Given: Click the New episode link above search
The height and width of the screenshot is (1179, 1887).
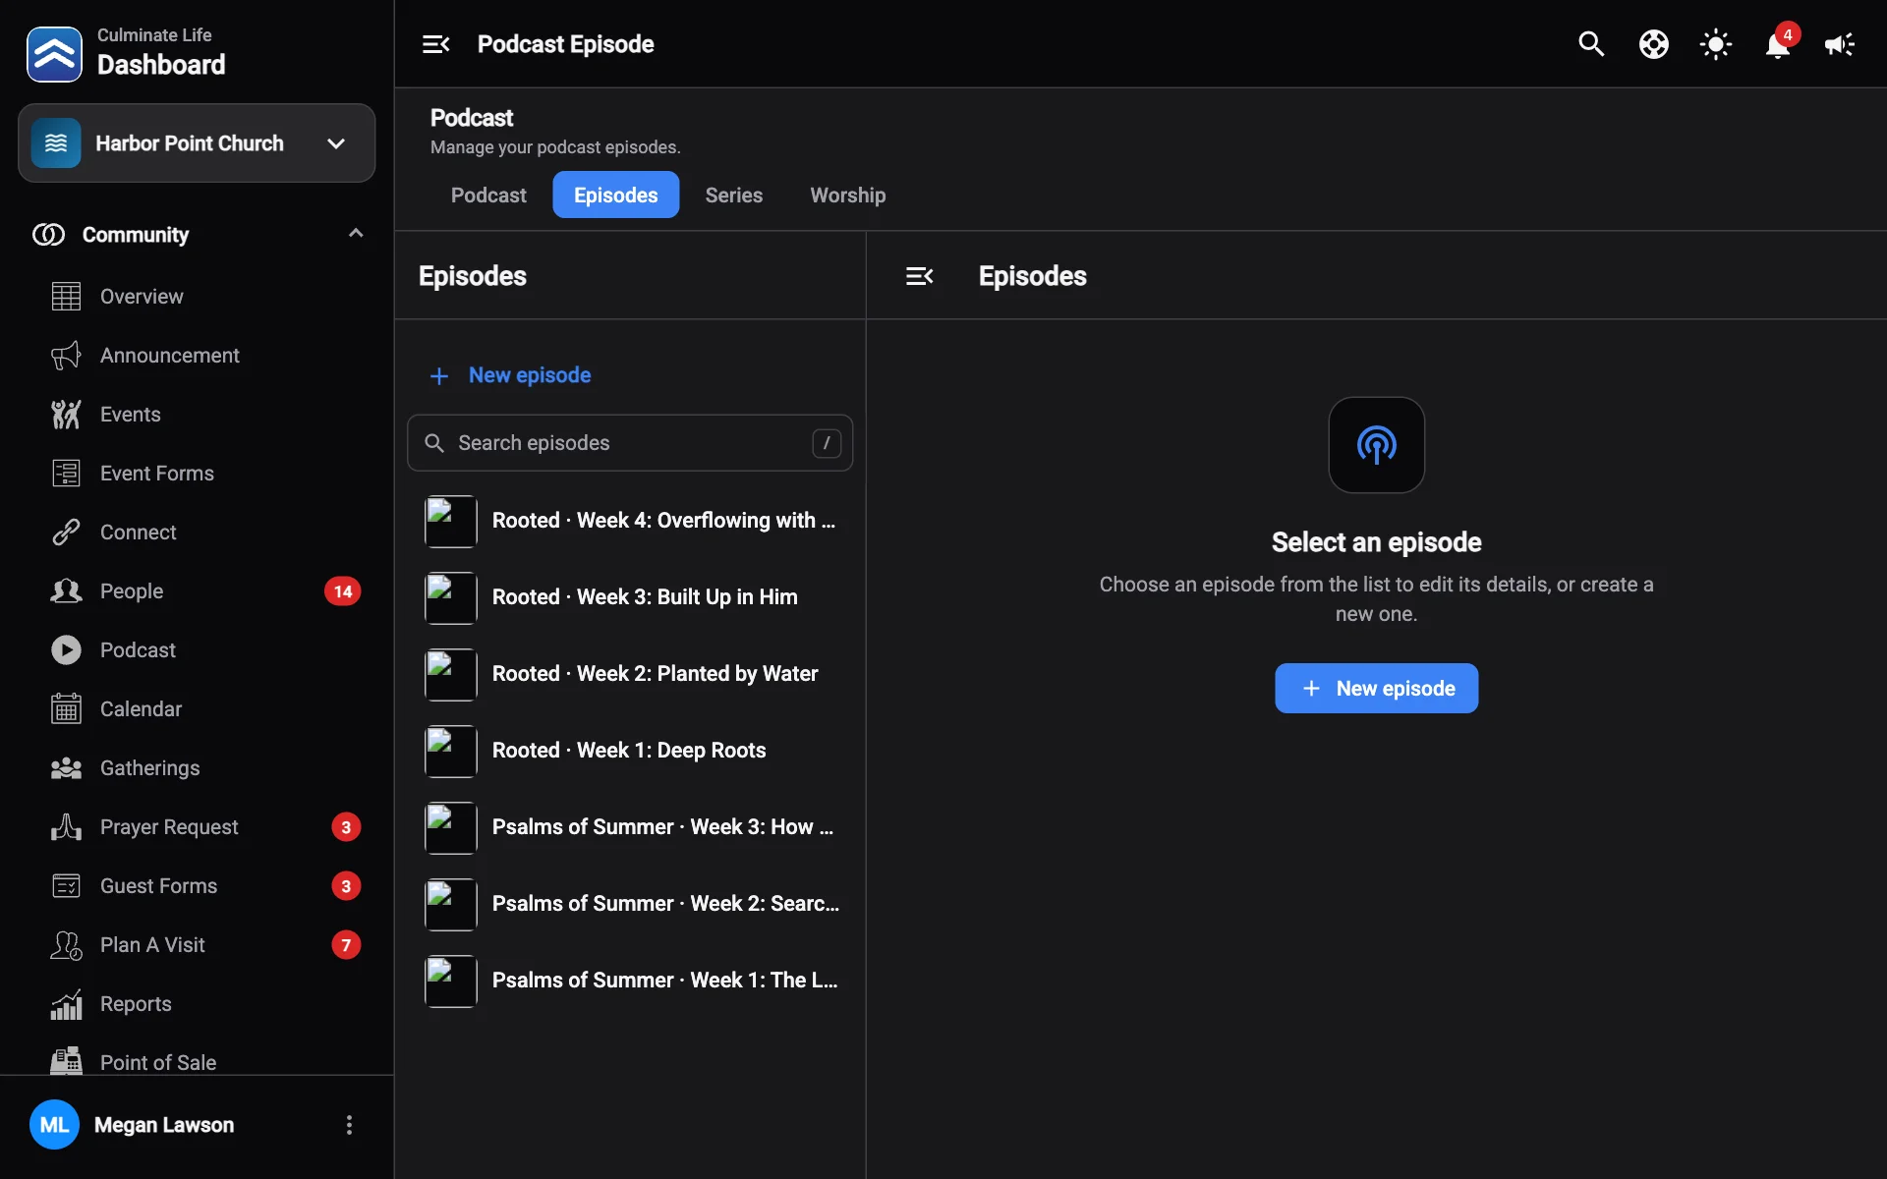Looking at the screenshot, I should [510, 375].
